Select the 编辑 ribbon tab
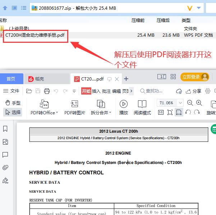 coord(116,91)
